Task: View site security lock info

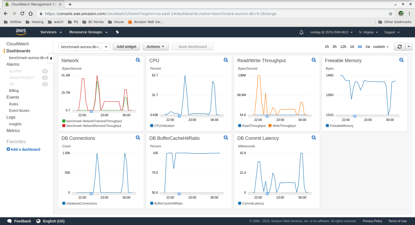Action: [41, 14]
